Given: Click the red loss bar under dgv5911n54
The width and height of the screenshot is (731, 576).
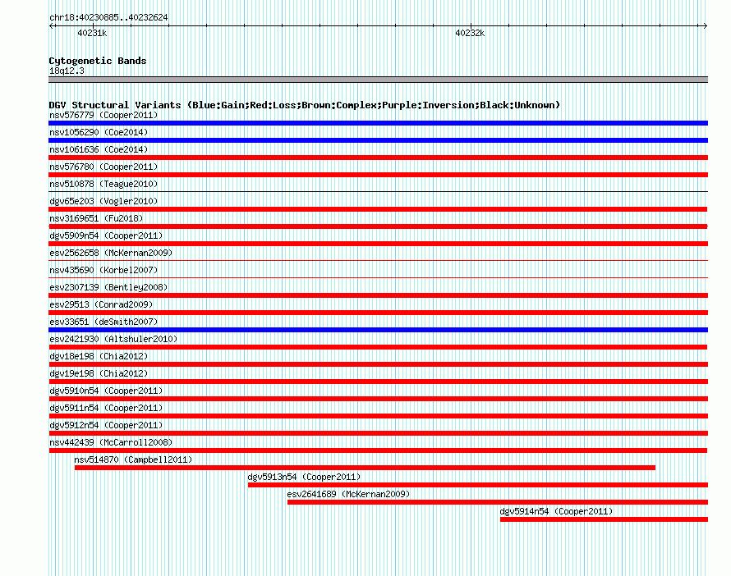Looking at the screenshot, I should 378,416.
